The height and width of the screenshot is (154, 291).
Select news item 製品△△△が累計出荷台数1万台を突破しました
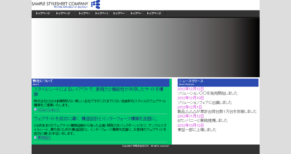tap(217, 112)
